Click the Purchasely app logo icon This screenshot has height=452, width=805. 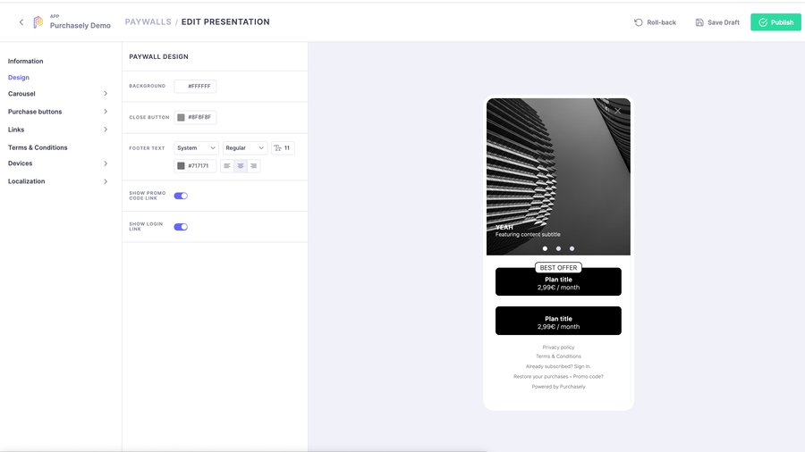tap(38, 22)
